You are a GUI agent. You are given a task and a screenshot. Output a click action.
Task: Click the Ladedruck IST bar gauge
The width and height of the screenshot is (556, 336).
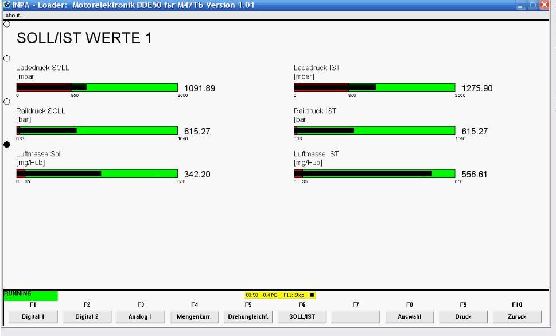375,88
